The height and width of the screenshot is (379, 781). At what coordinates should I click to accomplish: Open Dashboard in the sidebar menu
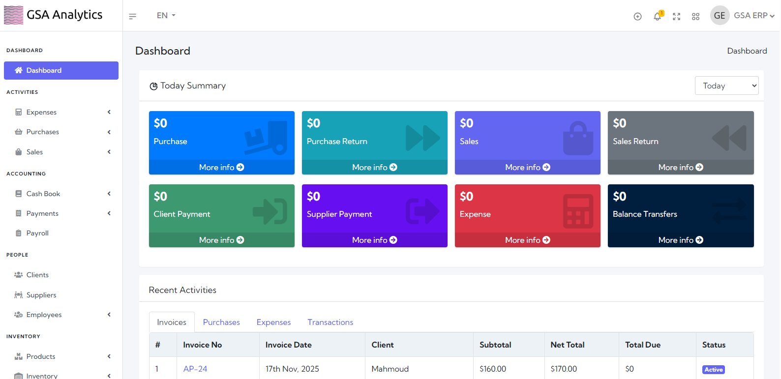point(61,70)
